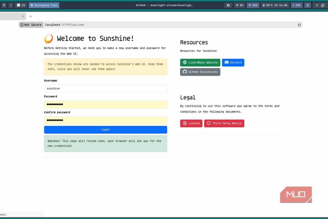The height and width of the screenshot is (219, 328).
Task: Click the GitHub octocat icon
Action: 185,72
